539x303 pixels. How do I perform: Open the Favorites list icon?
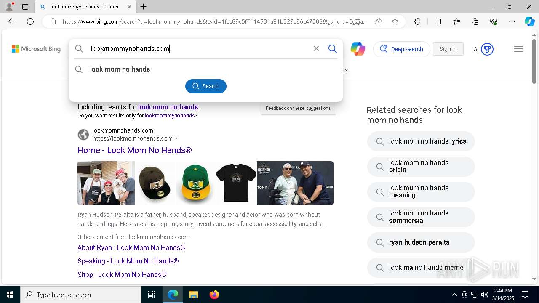point(456,21)
